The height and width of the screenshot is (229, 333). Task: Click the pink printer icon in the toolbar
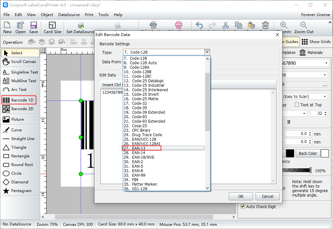click(x=179, y=25)
